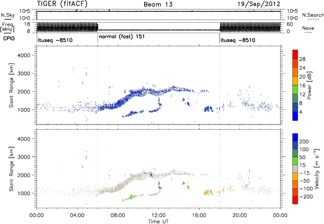Click the '2000' tick of the velocity panel
Viewport: 324px width, 224px height.
pyautogui.click(x=23, y=175)
